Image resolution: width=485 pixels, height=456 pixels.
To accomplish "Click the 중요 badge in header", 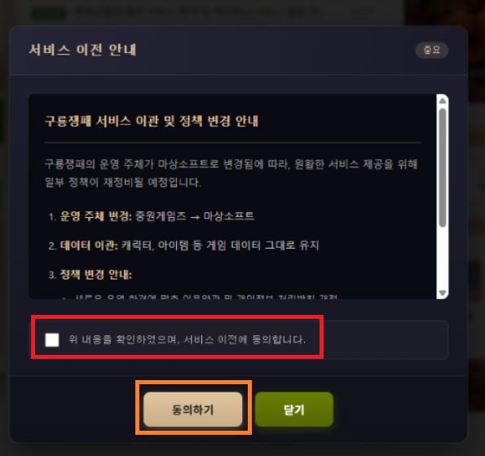I will click(x=431, y=50).
